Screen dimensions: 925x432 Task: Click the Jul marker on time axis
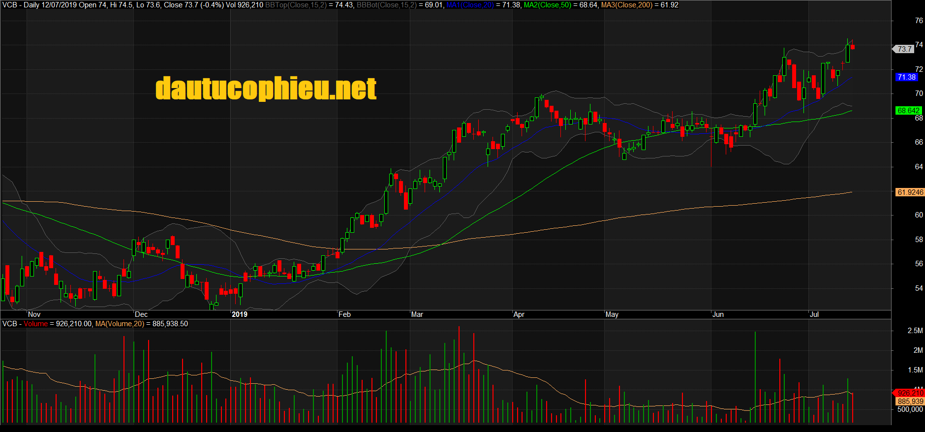(x=814, y=314)
